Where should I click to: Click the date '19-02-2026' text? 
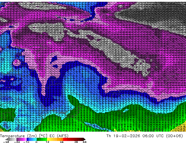pyautogui.click(x=127, y=136)
